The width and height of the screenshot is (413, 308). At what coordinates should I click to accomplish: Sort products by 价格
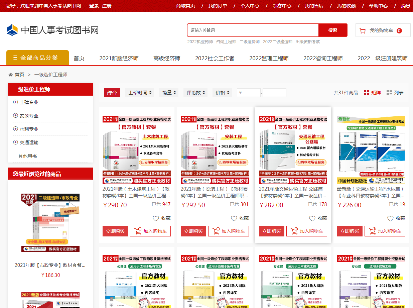(222, 93)
